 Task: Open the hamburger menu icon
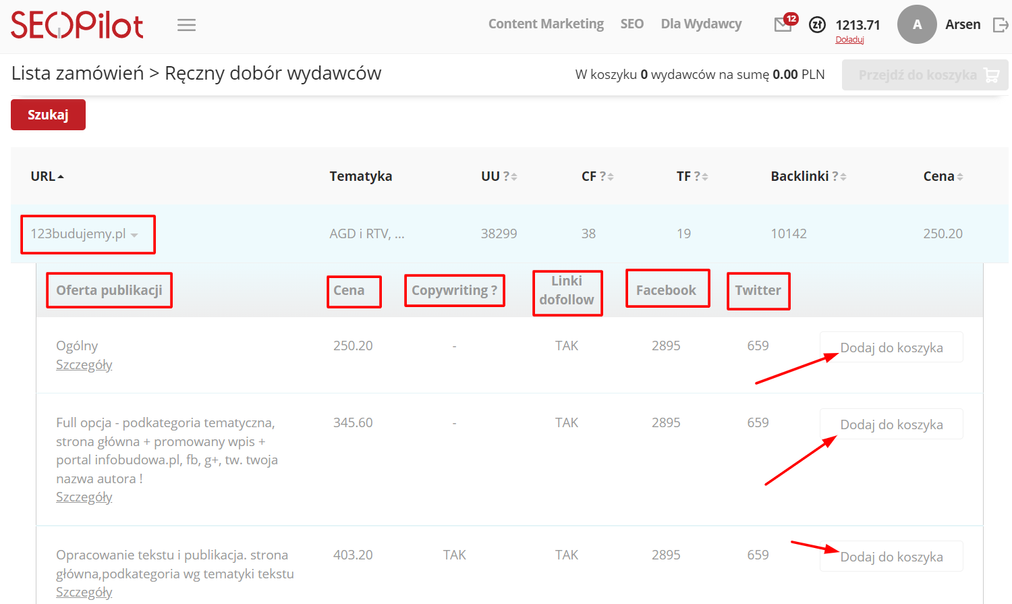pos(186,25)
